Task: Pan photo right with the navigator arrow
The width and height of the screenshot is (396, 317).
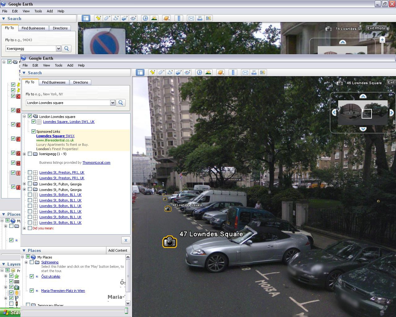Action: [392, 113]
